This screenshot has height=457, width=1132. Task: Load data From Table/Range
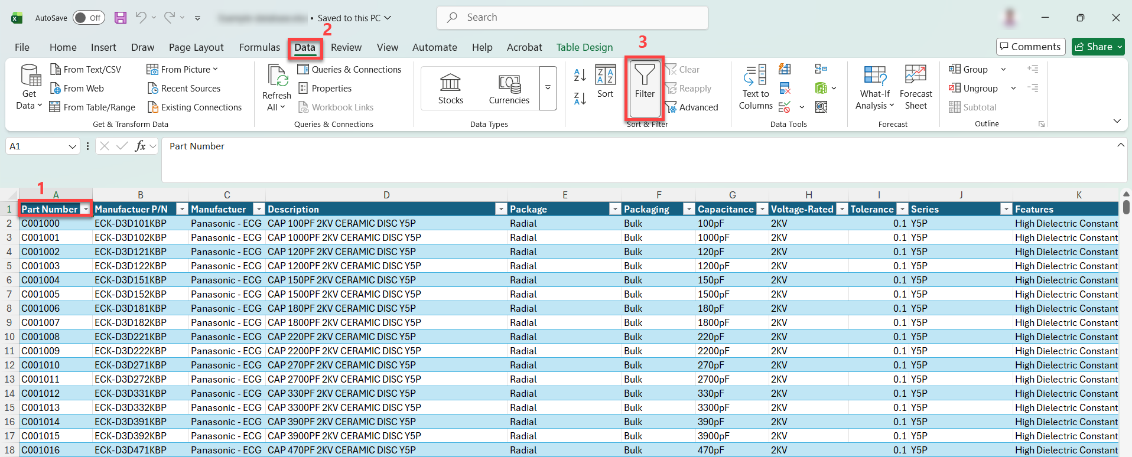tap(92, 107)
